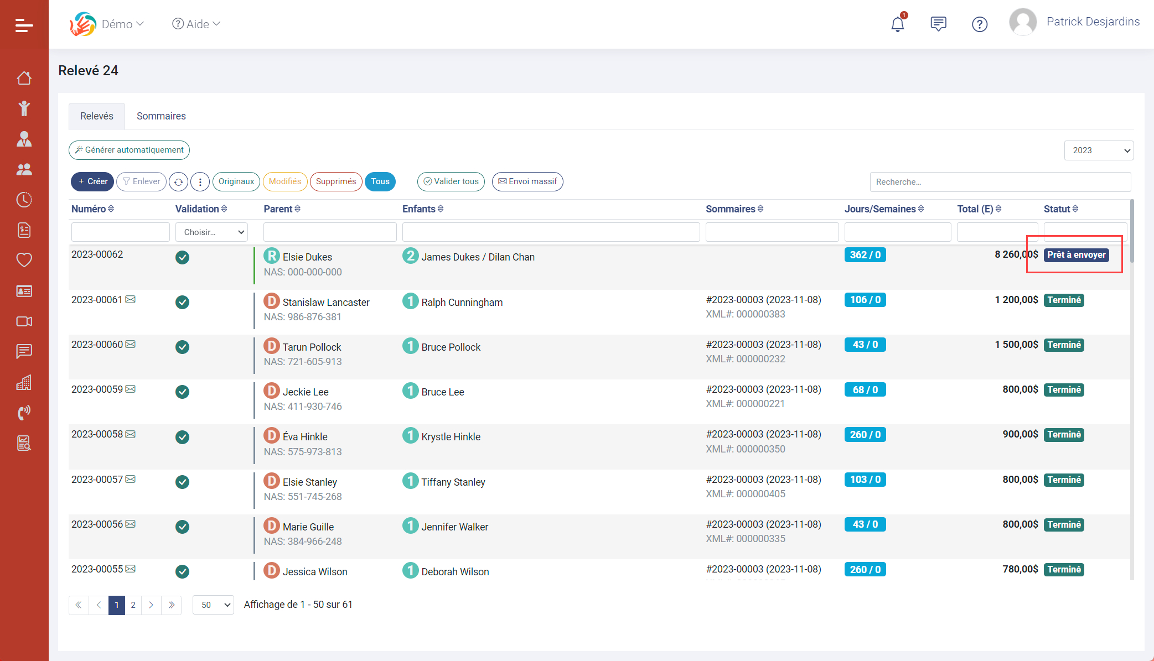This screenshot has width=1154, height=661.
Task: Open the Aide menu
Action: [196, 24]
